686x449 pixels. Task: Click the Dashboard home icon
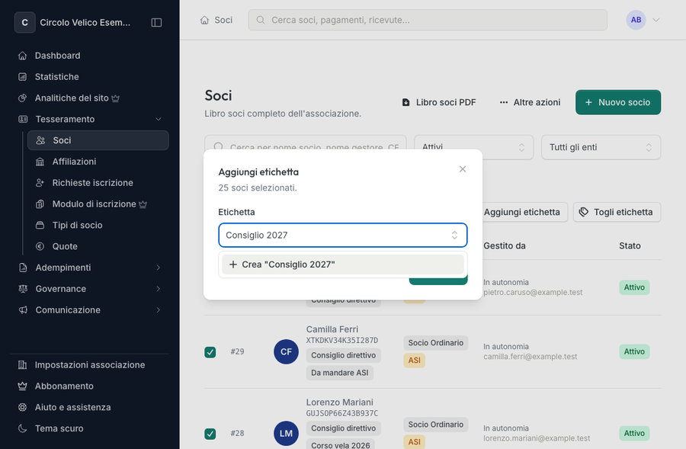23,56
